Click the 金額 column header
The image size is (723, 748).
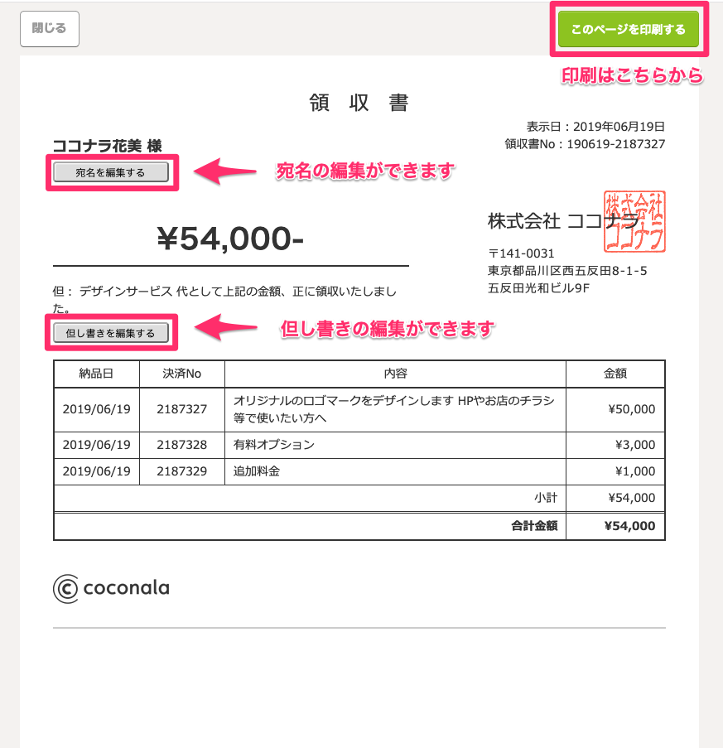pyautogui.click(x=615, y=374)
